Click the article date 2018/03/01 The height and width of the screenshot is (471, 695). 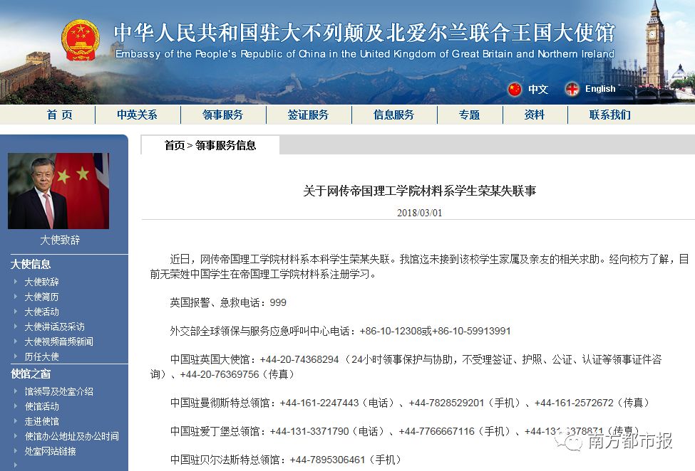419,213
